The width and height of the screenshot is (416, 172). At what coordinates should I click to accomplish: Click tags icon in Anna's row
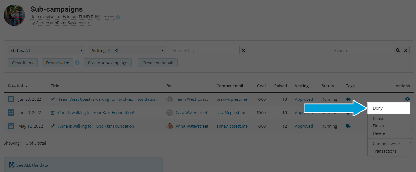pyautogui.click(x=348, y=126)
